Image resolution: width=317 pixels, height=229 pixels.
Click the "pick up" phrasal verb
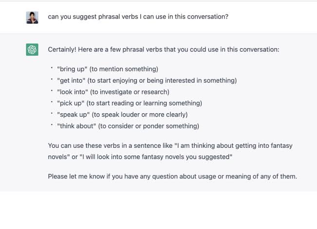tap(71, 103)
